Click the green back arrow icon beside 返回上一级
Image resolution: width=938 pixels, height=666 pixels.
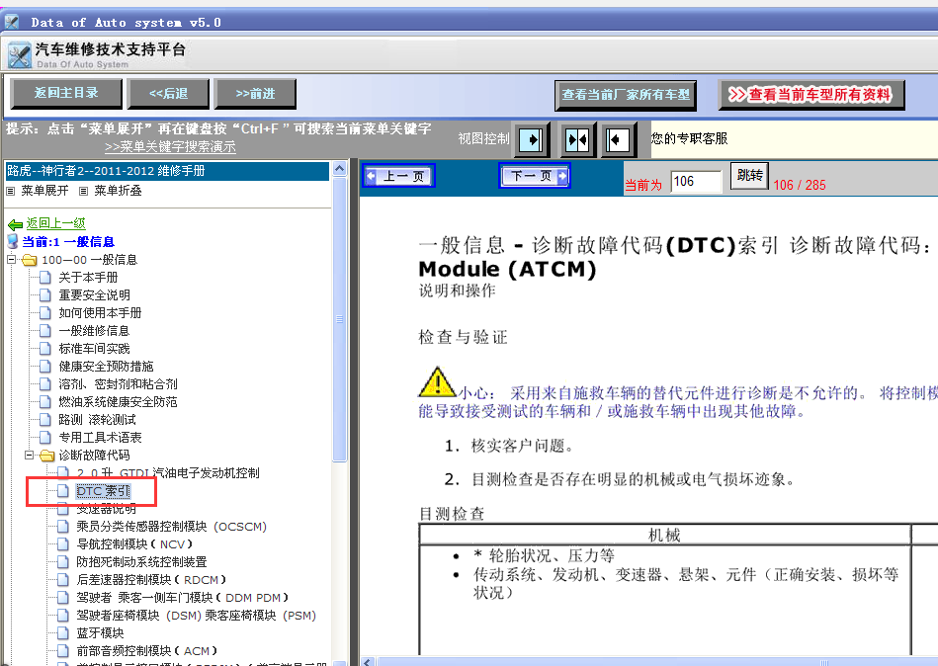coord(15,224)
